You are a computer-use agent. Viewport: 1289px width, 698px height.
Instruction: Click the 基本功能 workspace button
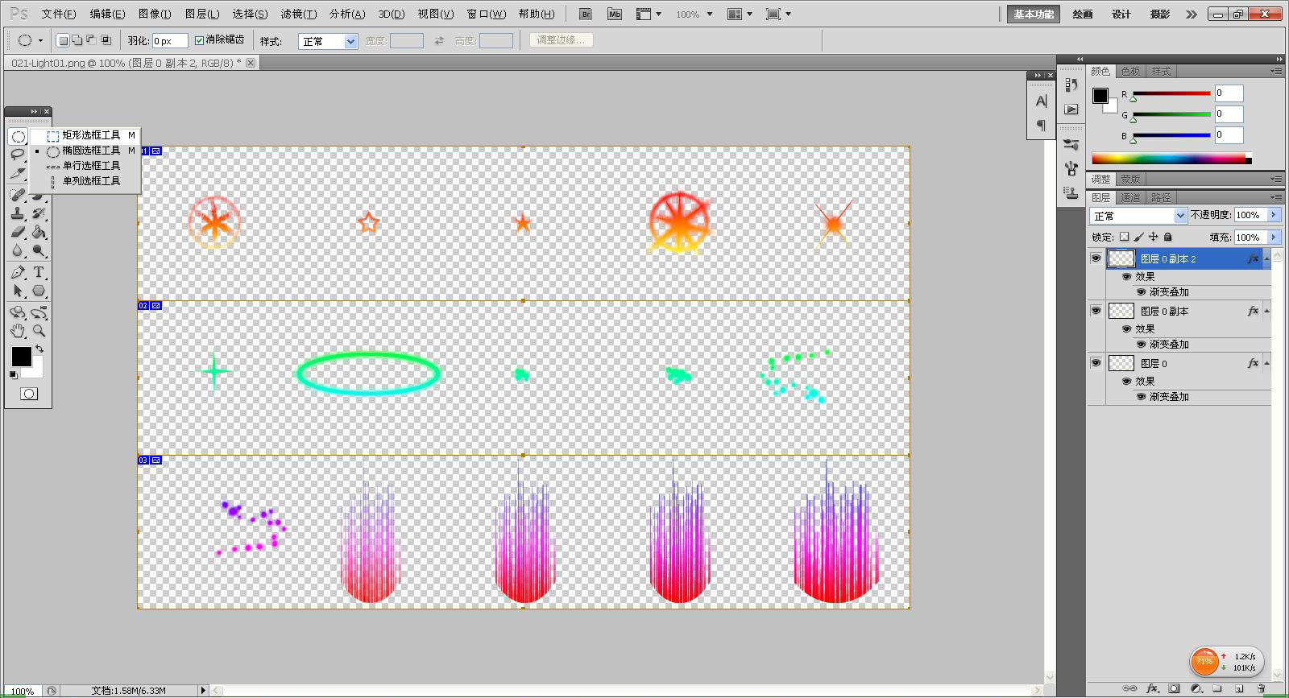[1034, 14]
